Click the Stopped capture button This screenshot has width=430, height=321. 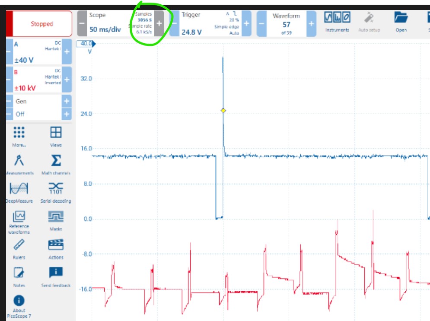coord(41,24)
